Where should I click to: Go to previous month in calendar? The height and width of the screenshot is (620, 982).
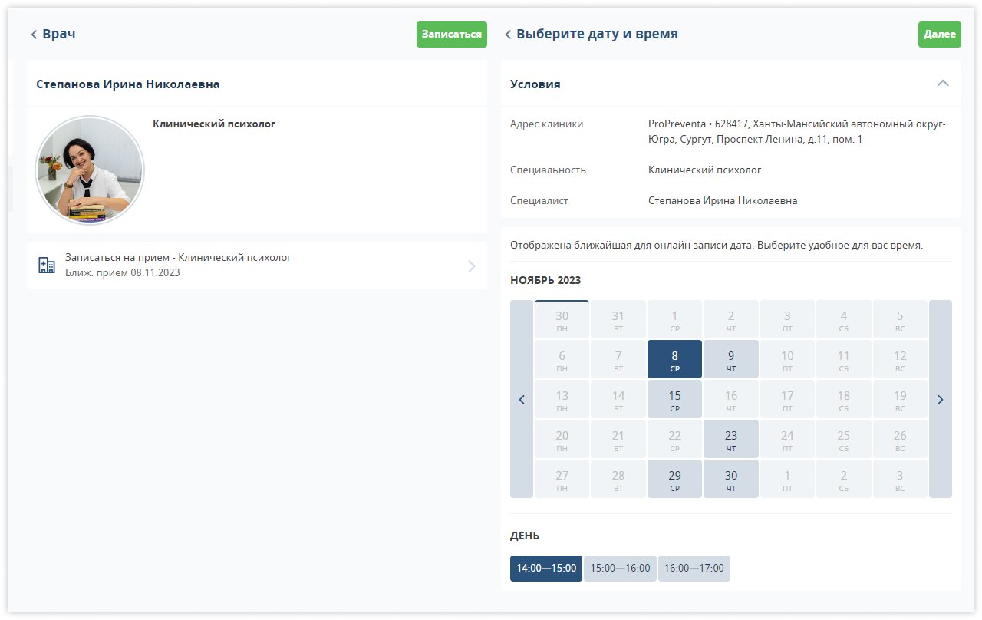(522, 399)
